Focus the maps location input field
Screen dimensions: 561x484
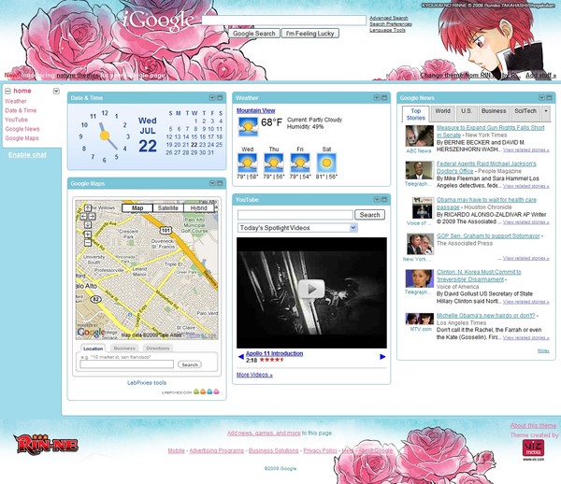127,364
